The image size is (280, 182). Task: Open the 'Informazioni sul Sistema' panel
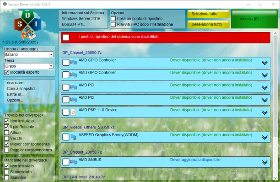pyautogui.click(x=83, y=19)
